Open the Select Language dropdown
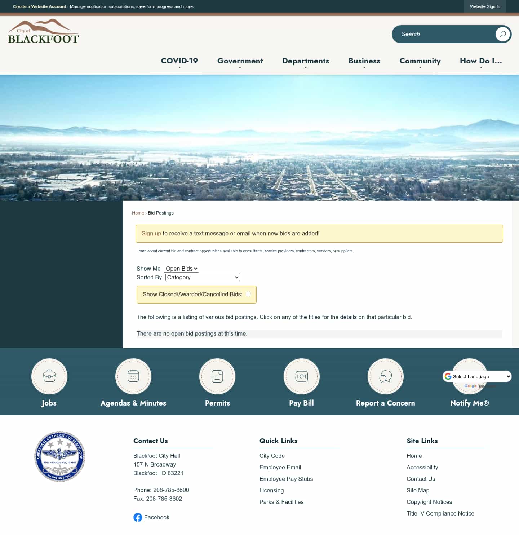This screenshot has height=535, width=519. [x=477, y=376]
